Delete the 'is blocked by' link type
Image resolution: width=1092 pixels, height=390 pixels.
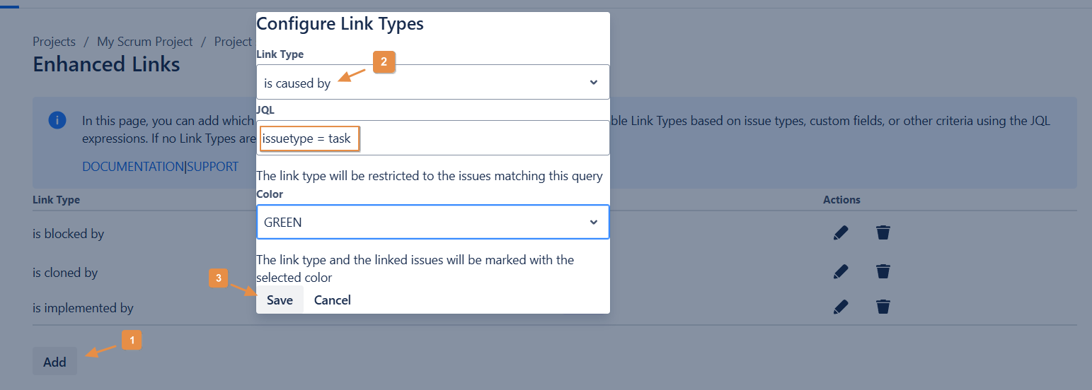coord(883,233)
